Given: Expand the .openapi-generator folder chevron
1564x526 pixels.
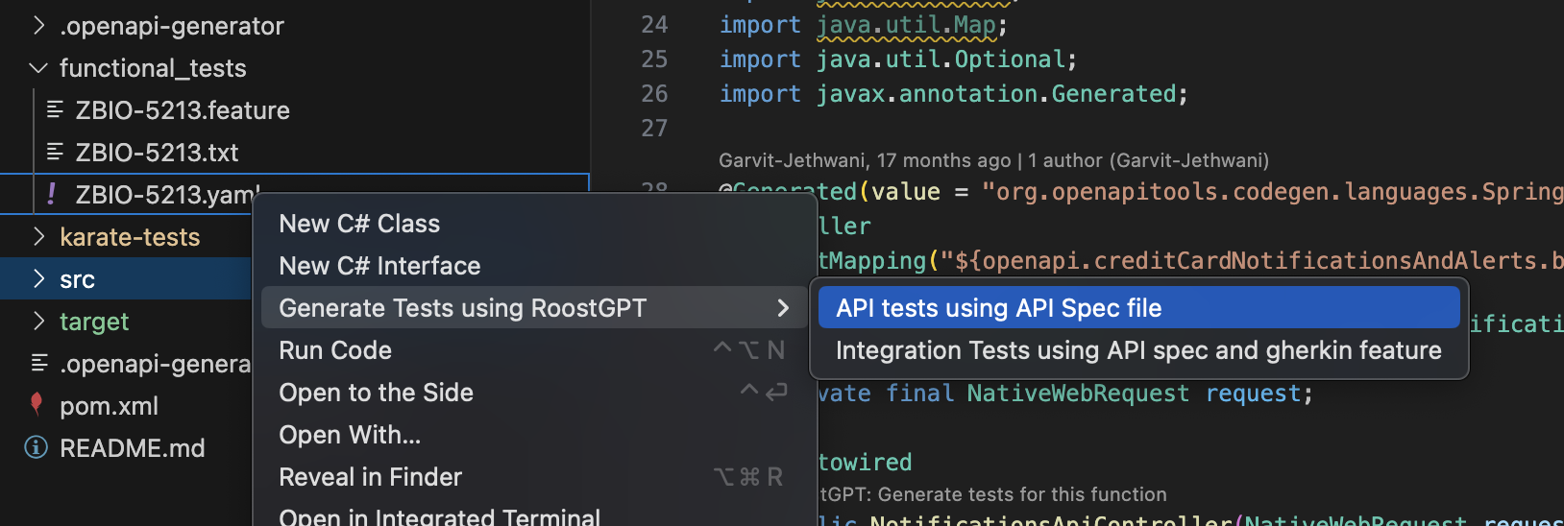Looking at the screenshot, I should point(38,26).
